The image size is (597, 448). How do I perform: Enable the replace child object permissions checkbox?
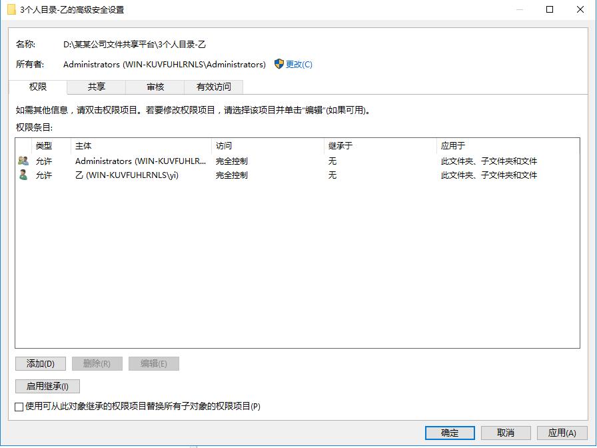pyautogui.click(x=18, y=405)
